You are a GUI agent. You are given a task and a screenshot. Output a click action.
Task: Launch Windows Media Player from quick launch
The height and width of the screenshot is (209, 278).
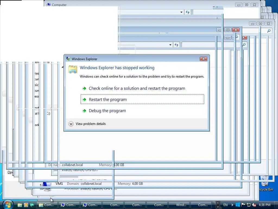point(26,205)
